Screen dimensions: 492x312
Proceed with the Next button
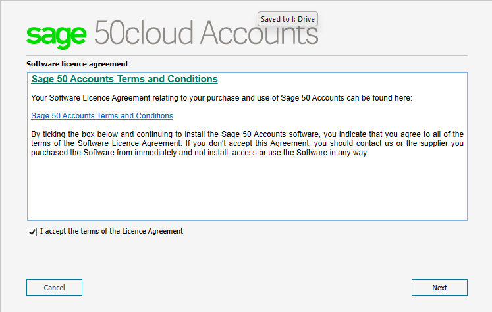(439, 288)
